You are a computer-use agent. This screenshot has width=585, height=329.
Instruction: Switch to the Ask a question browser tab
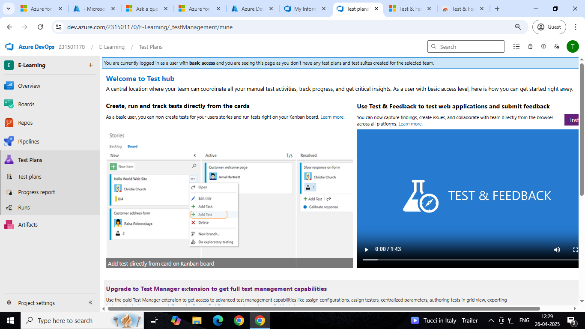[147, 9]
